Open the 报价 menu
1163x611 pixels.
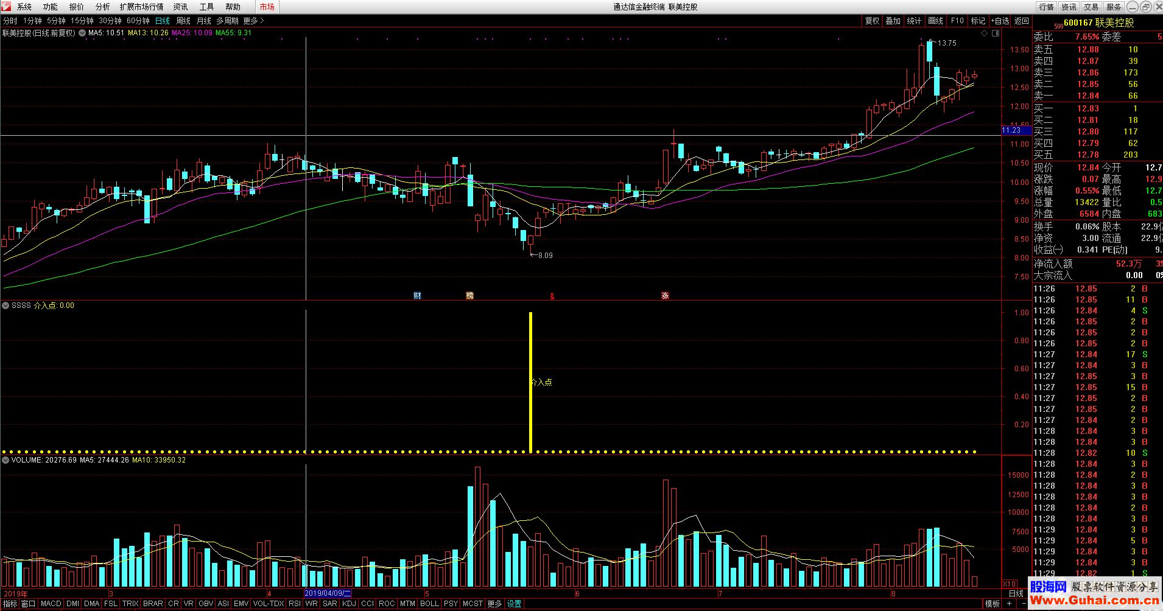[77, 7]
